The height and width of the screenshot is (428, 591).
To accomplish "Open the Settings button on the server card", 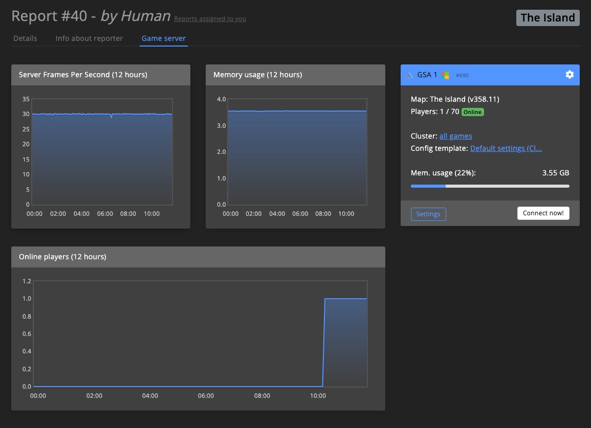I will click(x=428, y=214).
